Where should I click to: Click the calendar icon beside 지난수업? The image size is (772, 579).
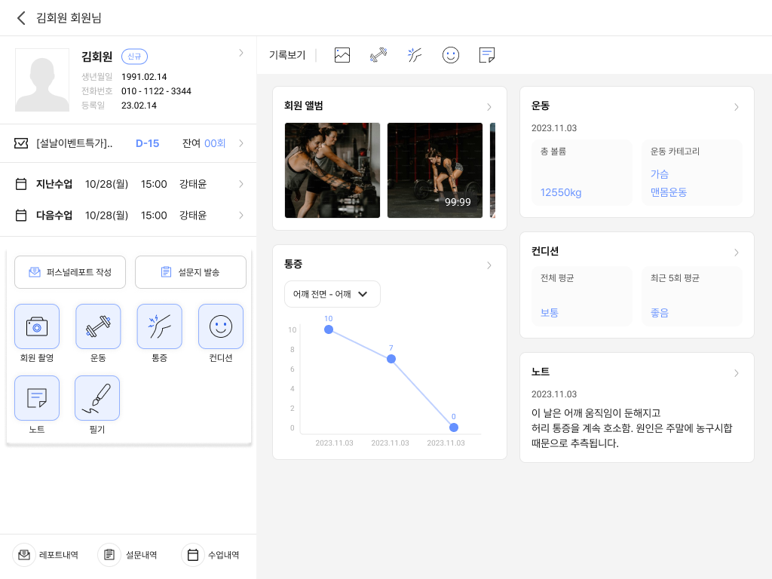tap(21, 184)
